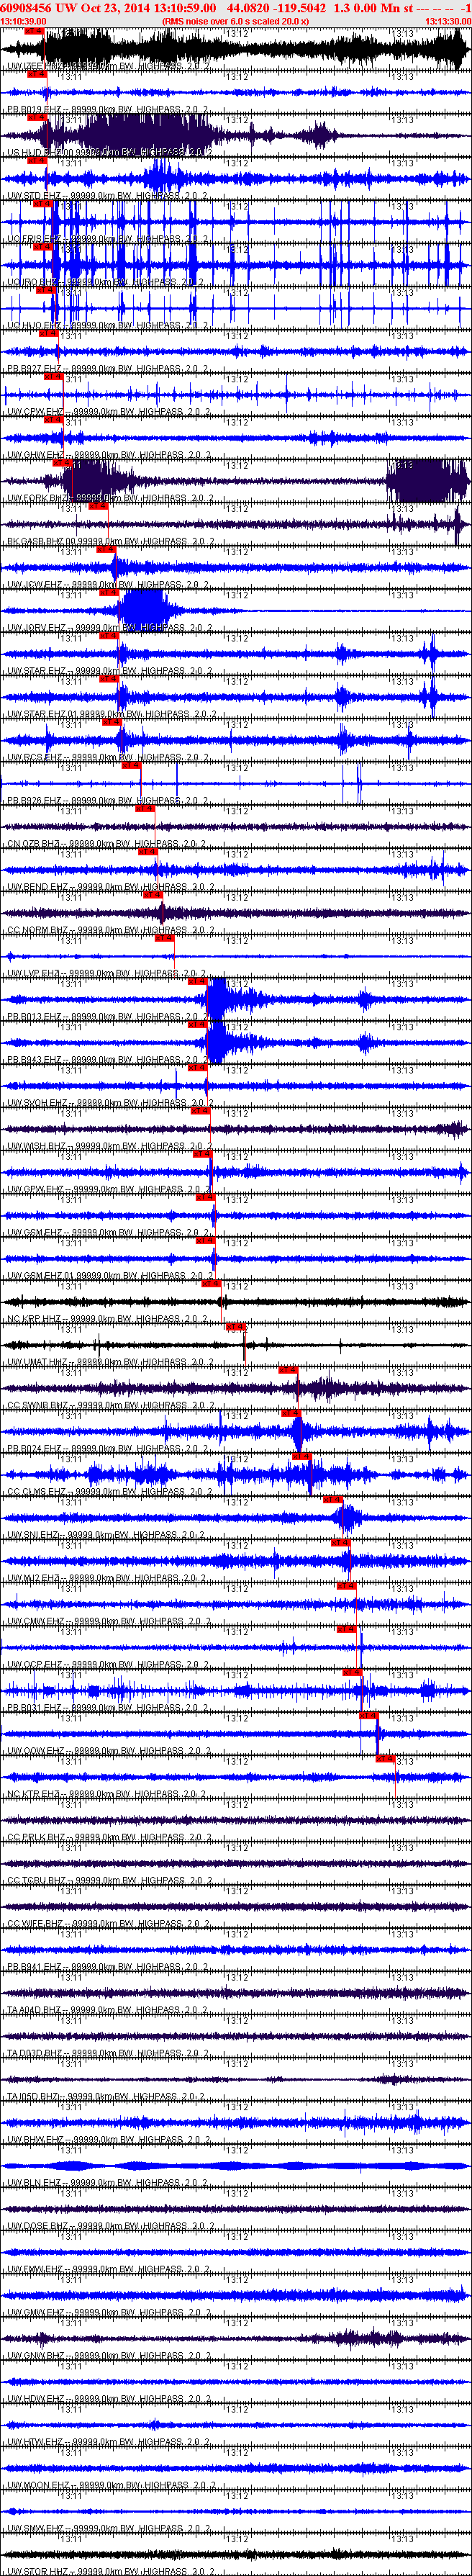Select the UW STAR EHZ 01 station label

coord(112,714)
